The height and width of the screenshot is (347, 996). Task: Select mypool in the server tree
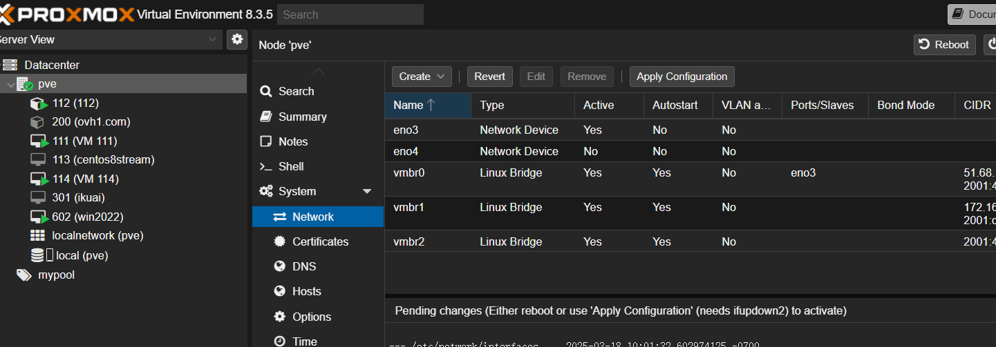tap(57, 275)
